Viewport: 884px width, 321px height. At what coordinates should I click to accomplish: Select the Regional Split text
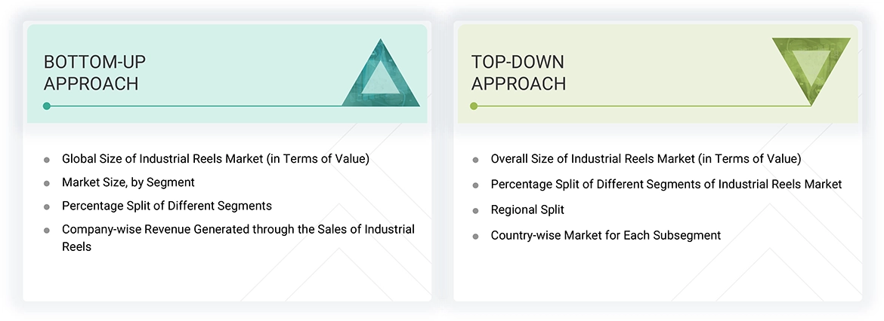[x=527, y=209]
